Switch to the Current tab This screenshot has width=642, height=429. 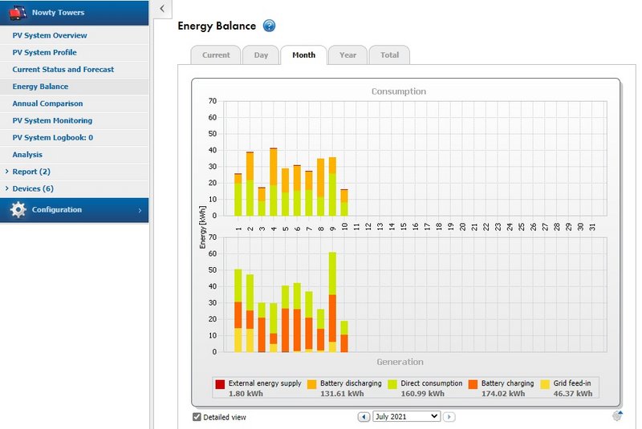[x=216, y=55]
